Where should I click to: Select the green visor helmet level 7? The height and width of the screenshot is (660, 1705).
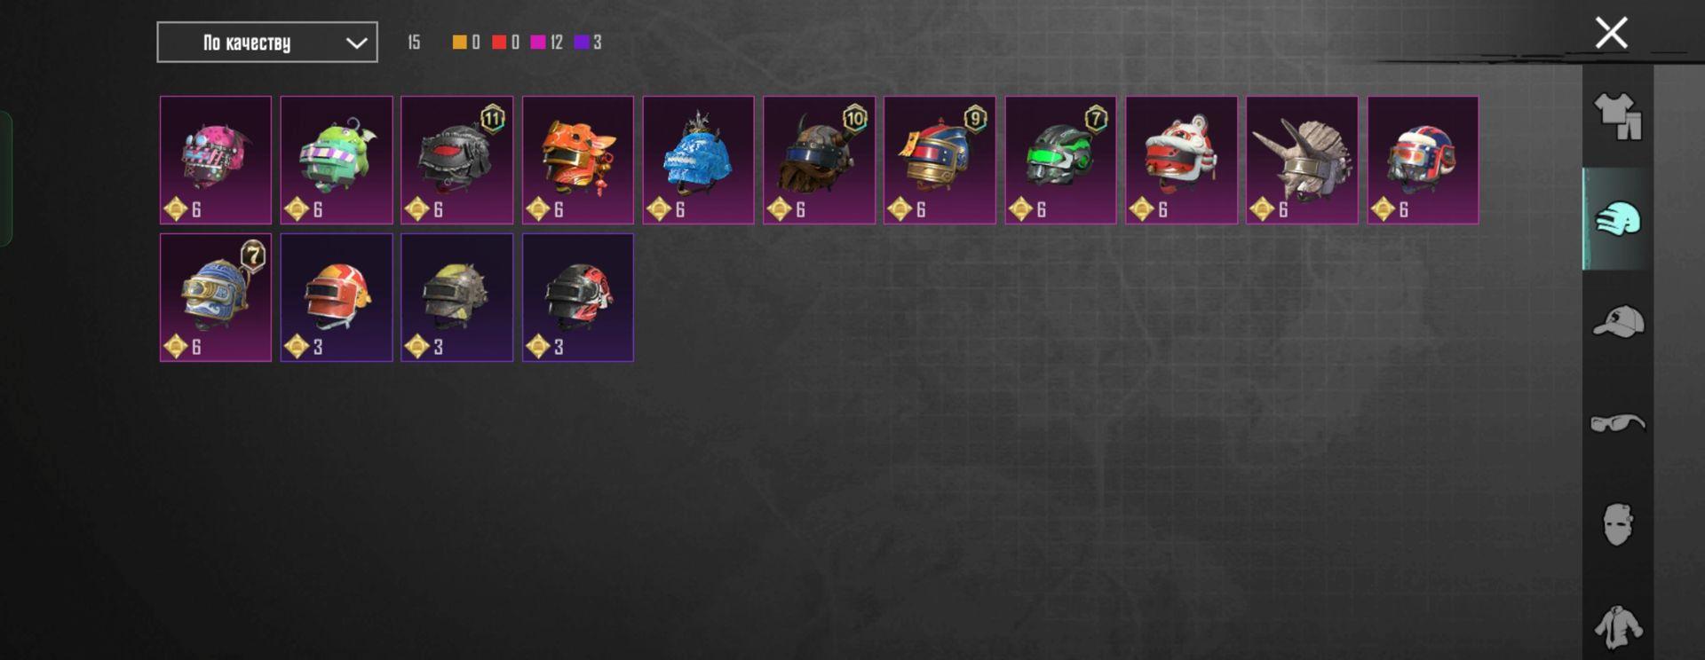click(1061, 160)
